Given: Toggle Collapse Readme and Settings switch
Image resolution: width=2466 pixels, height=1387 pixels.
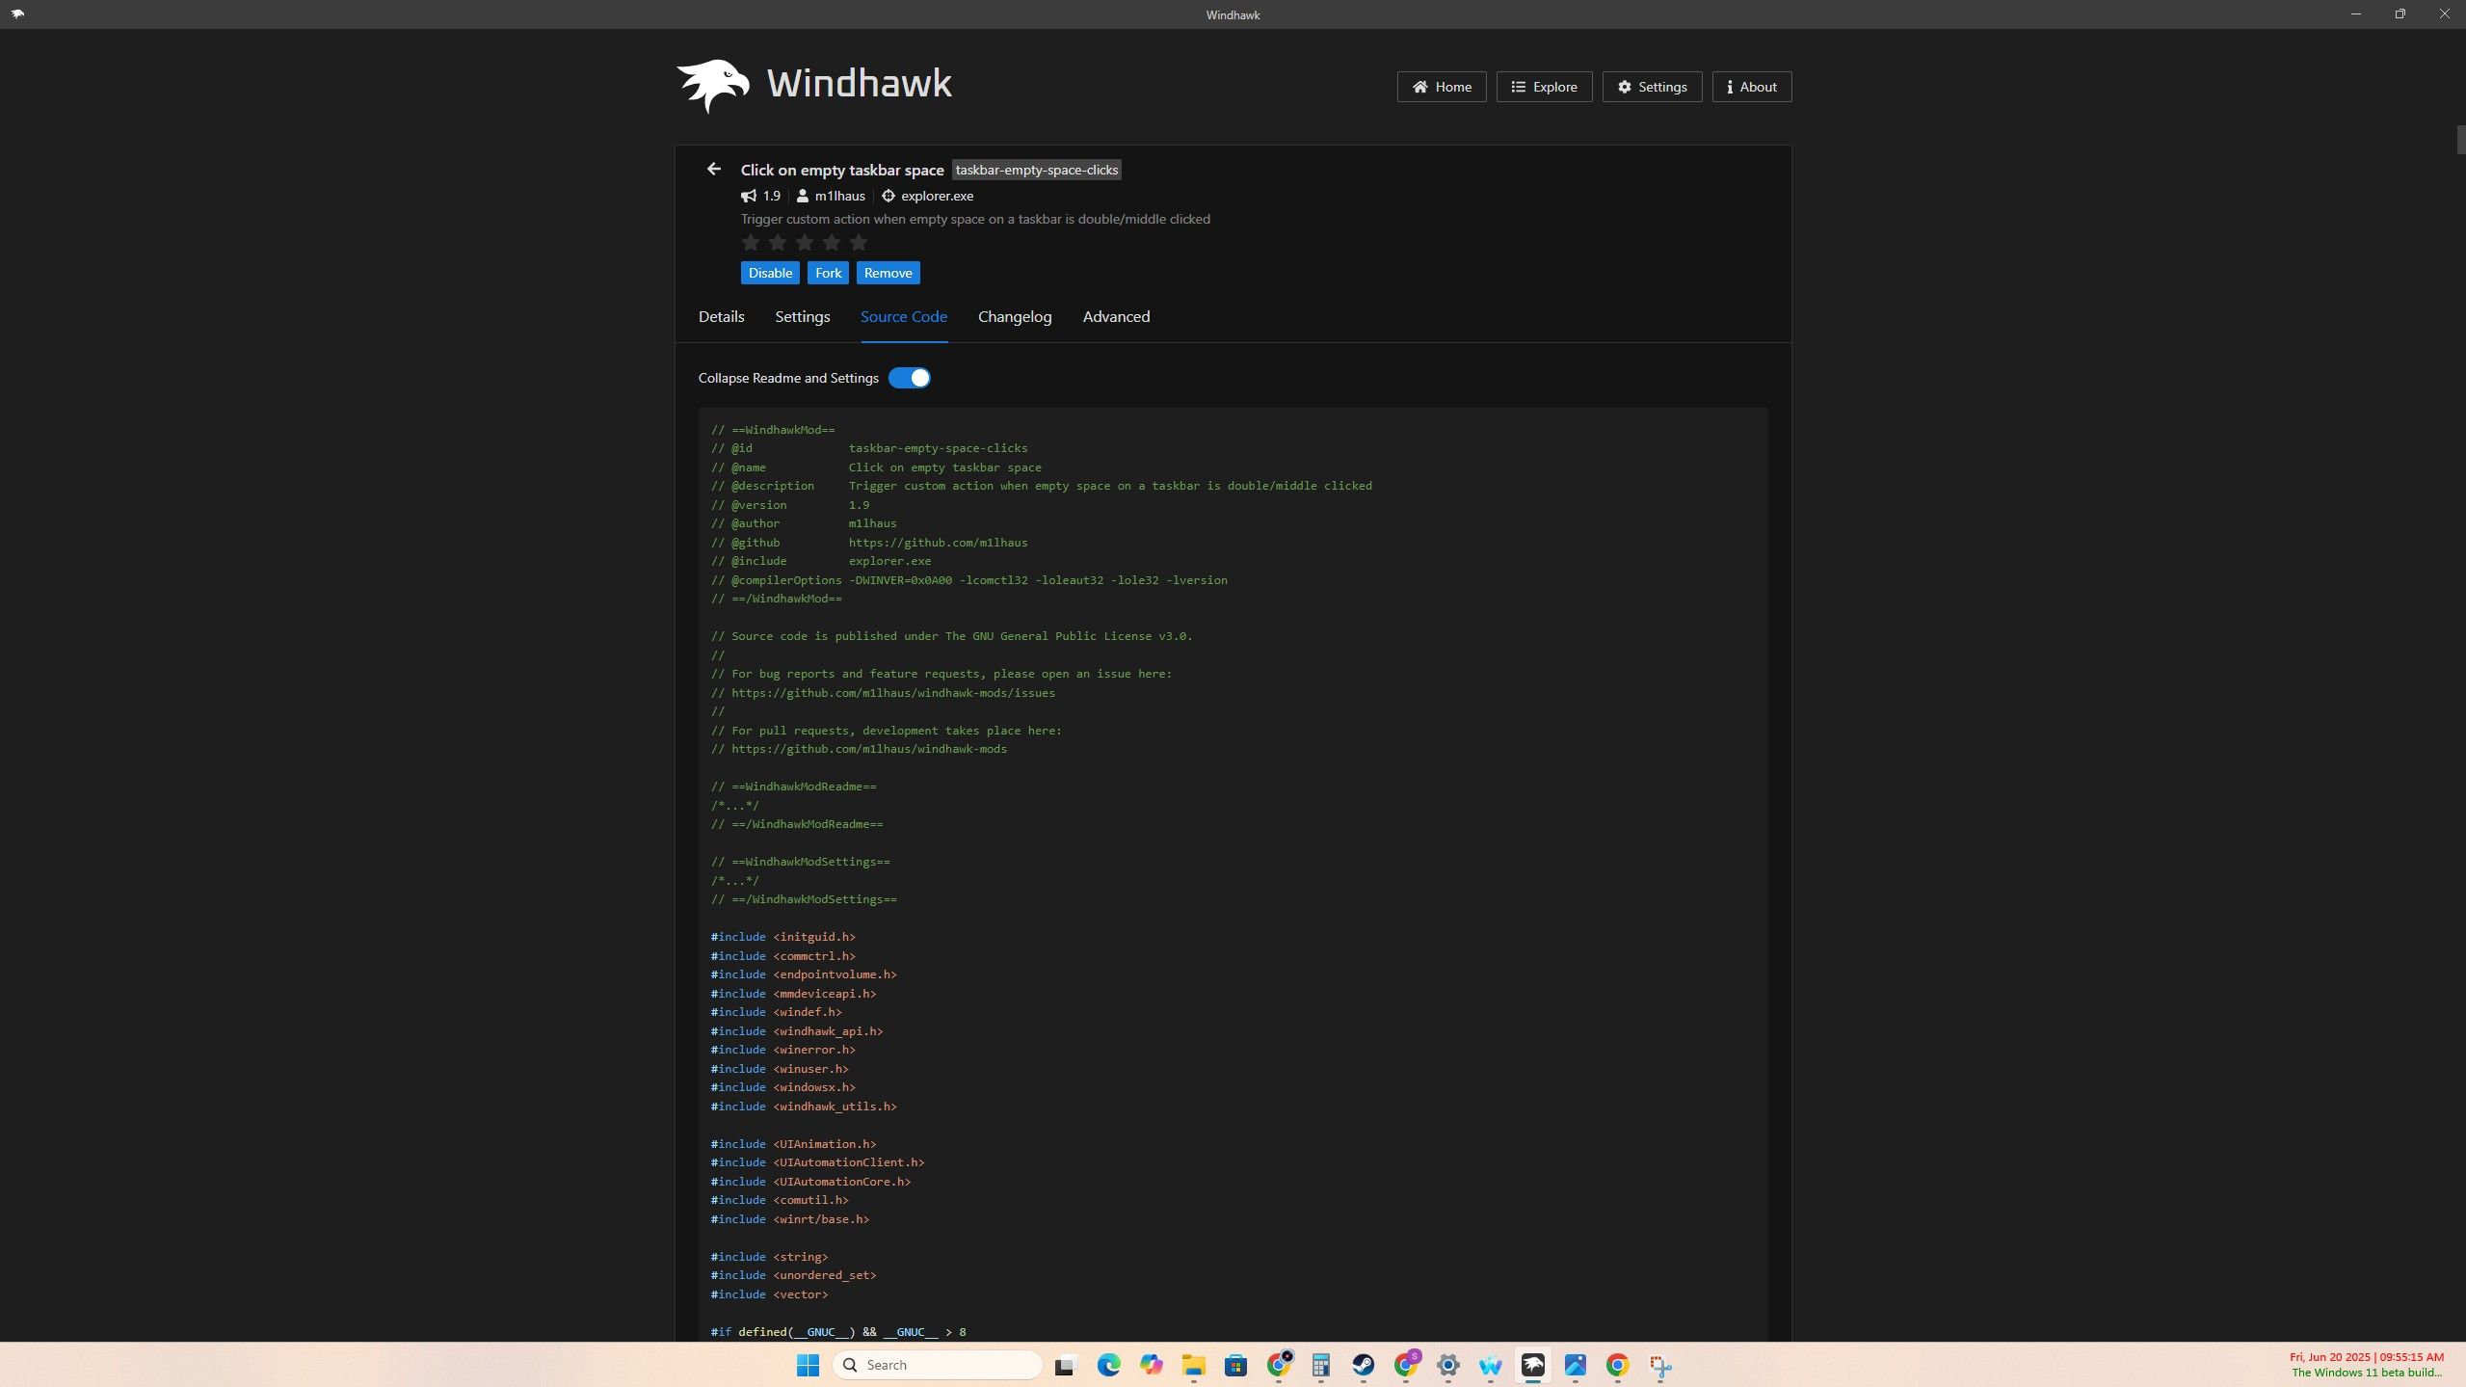Looking at the screenshot, I should point(909,378).
